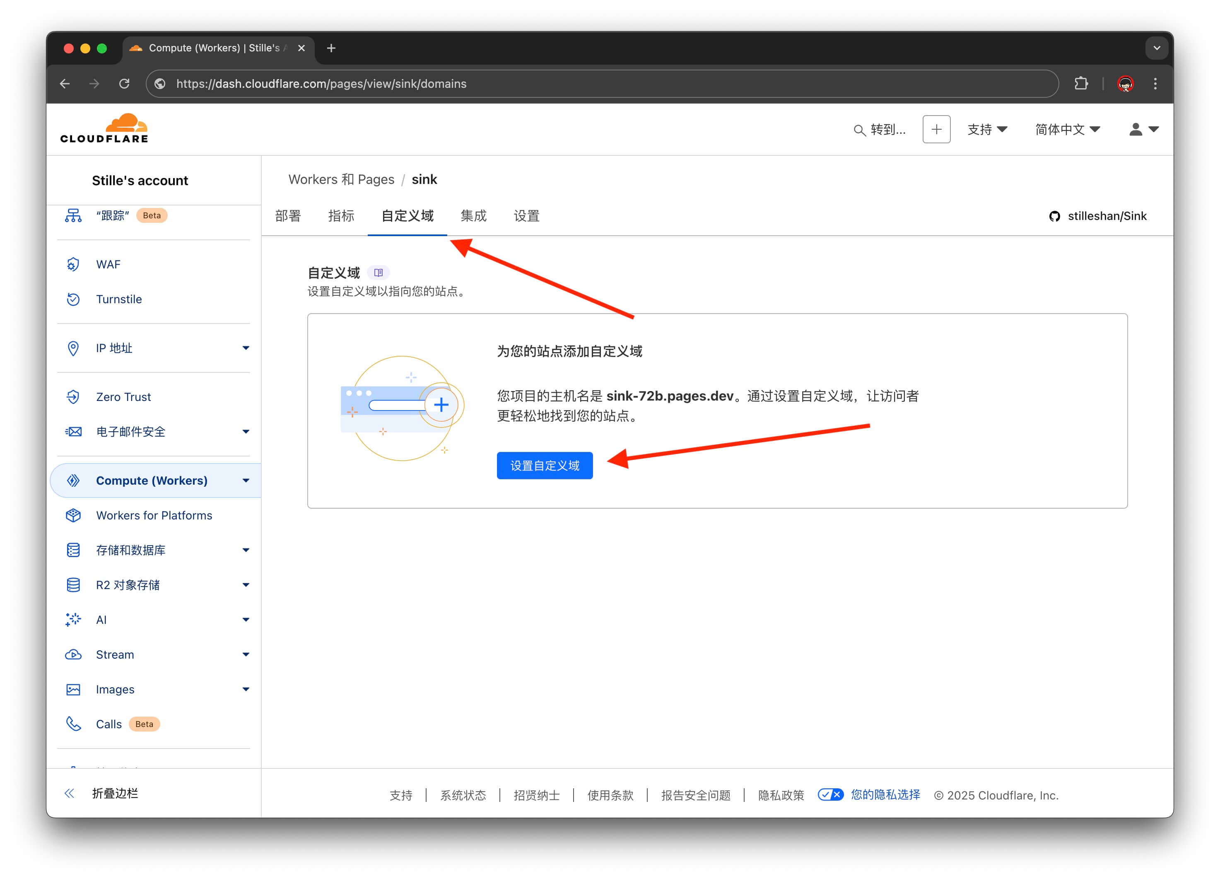Click the 系统状态 footer link
This screenshot has height=879, width=1220.
463,795
